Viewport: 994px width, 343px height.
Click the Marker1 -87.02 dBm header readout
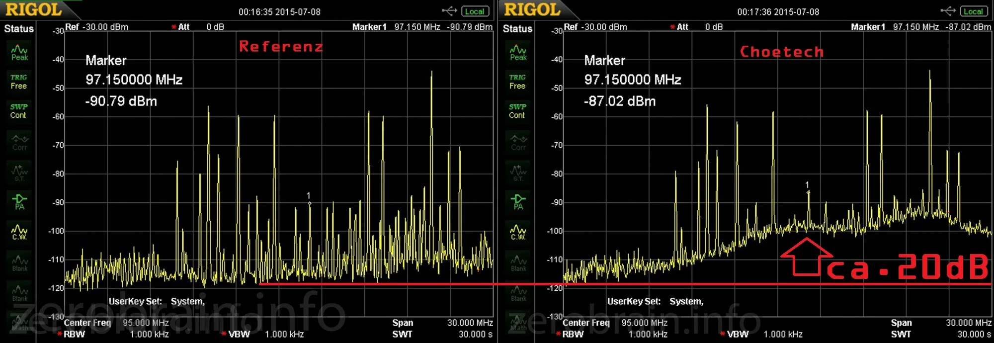point(921,27)
